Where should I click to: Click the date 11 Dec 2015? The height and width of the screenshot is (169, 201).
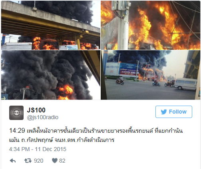(x=50, y=149)
